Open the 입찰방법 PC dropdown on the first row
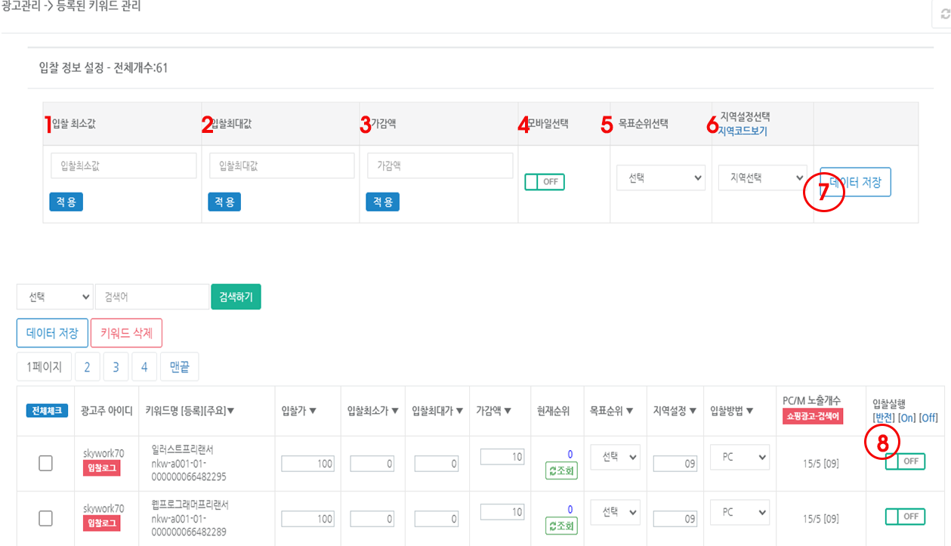Viewport: 951px width, 546px height. (x=738, y=456)
